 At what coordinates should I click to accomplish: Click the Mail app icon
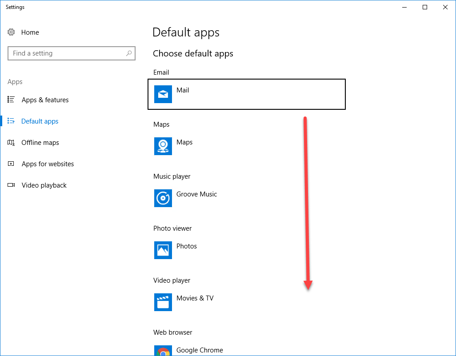163,94
